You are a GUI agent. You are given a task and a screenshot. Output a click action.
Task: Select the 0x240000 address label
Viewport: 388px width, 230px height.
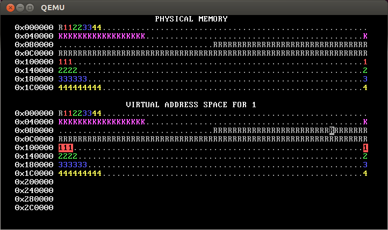tap(34, 190)
